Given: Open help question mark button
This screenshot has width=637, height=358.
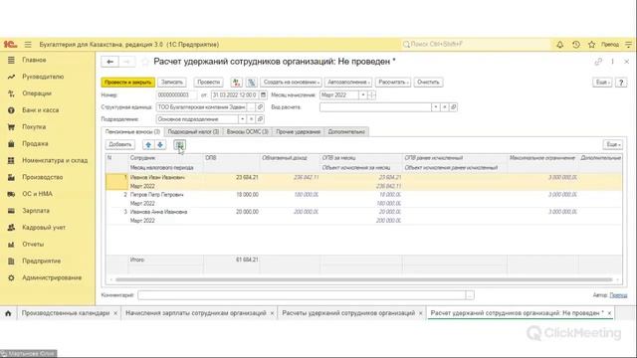Looking at the screenshot, I should [x=621, y=82].
